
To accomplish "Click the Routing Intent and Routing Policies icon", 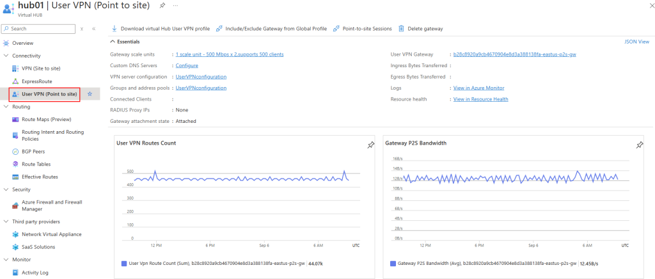I will tap(15, 135).
